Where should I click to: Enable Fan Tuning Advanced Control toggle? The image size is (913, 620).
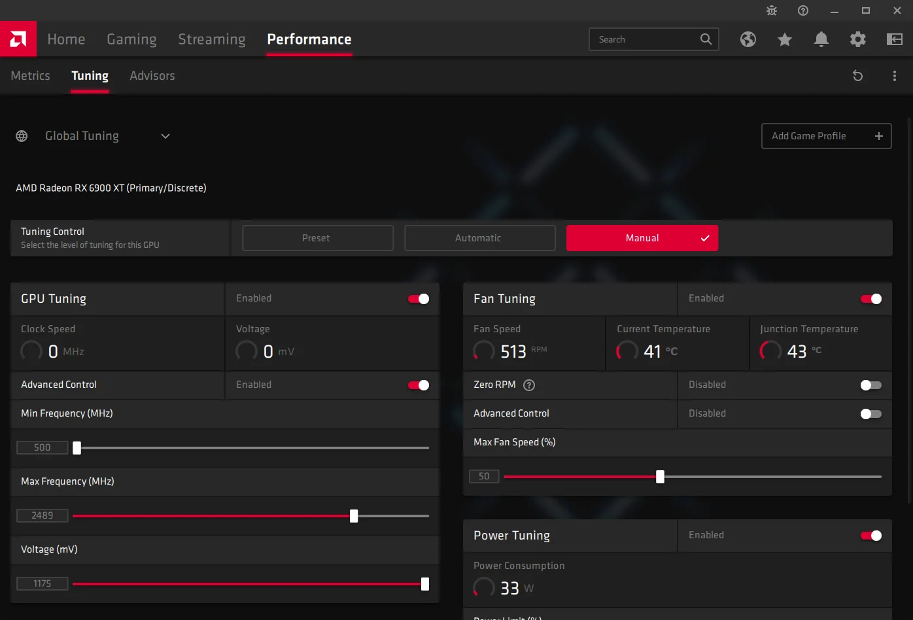pyautogui.click(x=871, y=414)
